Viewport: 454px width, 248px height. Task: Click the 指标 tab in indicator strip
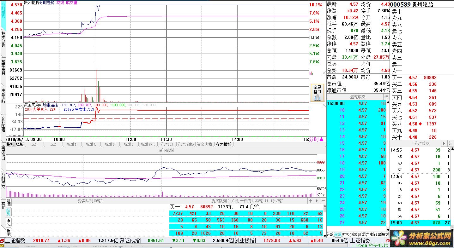10,144
